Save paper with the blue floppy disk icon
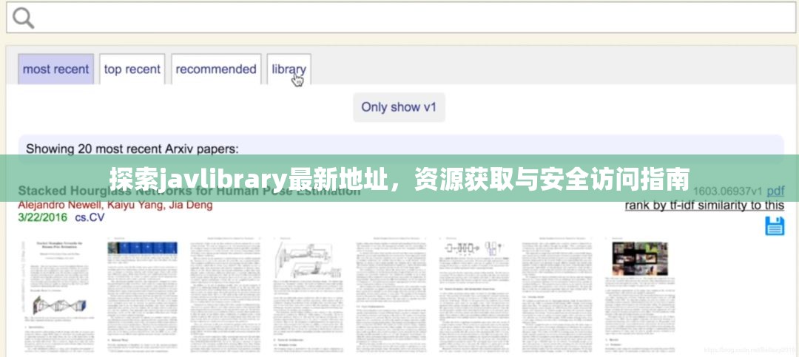 775,226
